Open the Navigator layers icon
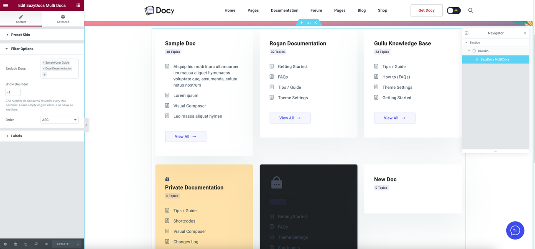 [x=15, y=244]
